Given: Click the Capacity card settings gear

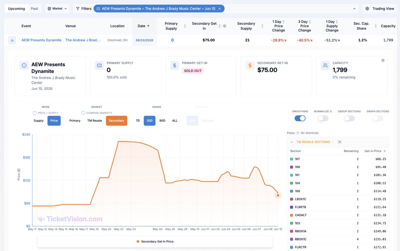Looking at the screenshot, I should click(x=383, y=60).
